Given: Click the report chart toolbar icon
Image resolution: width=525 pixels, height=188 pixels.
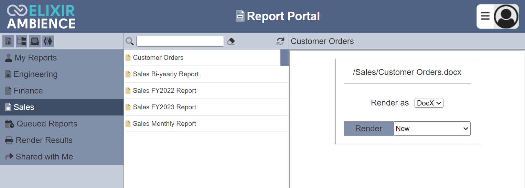Looking at the screenshot, I should (x=8, y=41).
